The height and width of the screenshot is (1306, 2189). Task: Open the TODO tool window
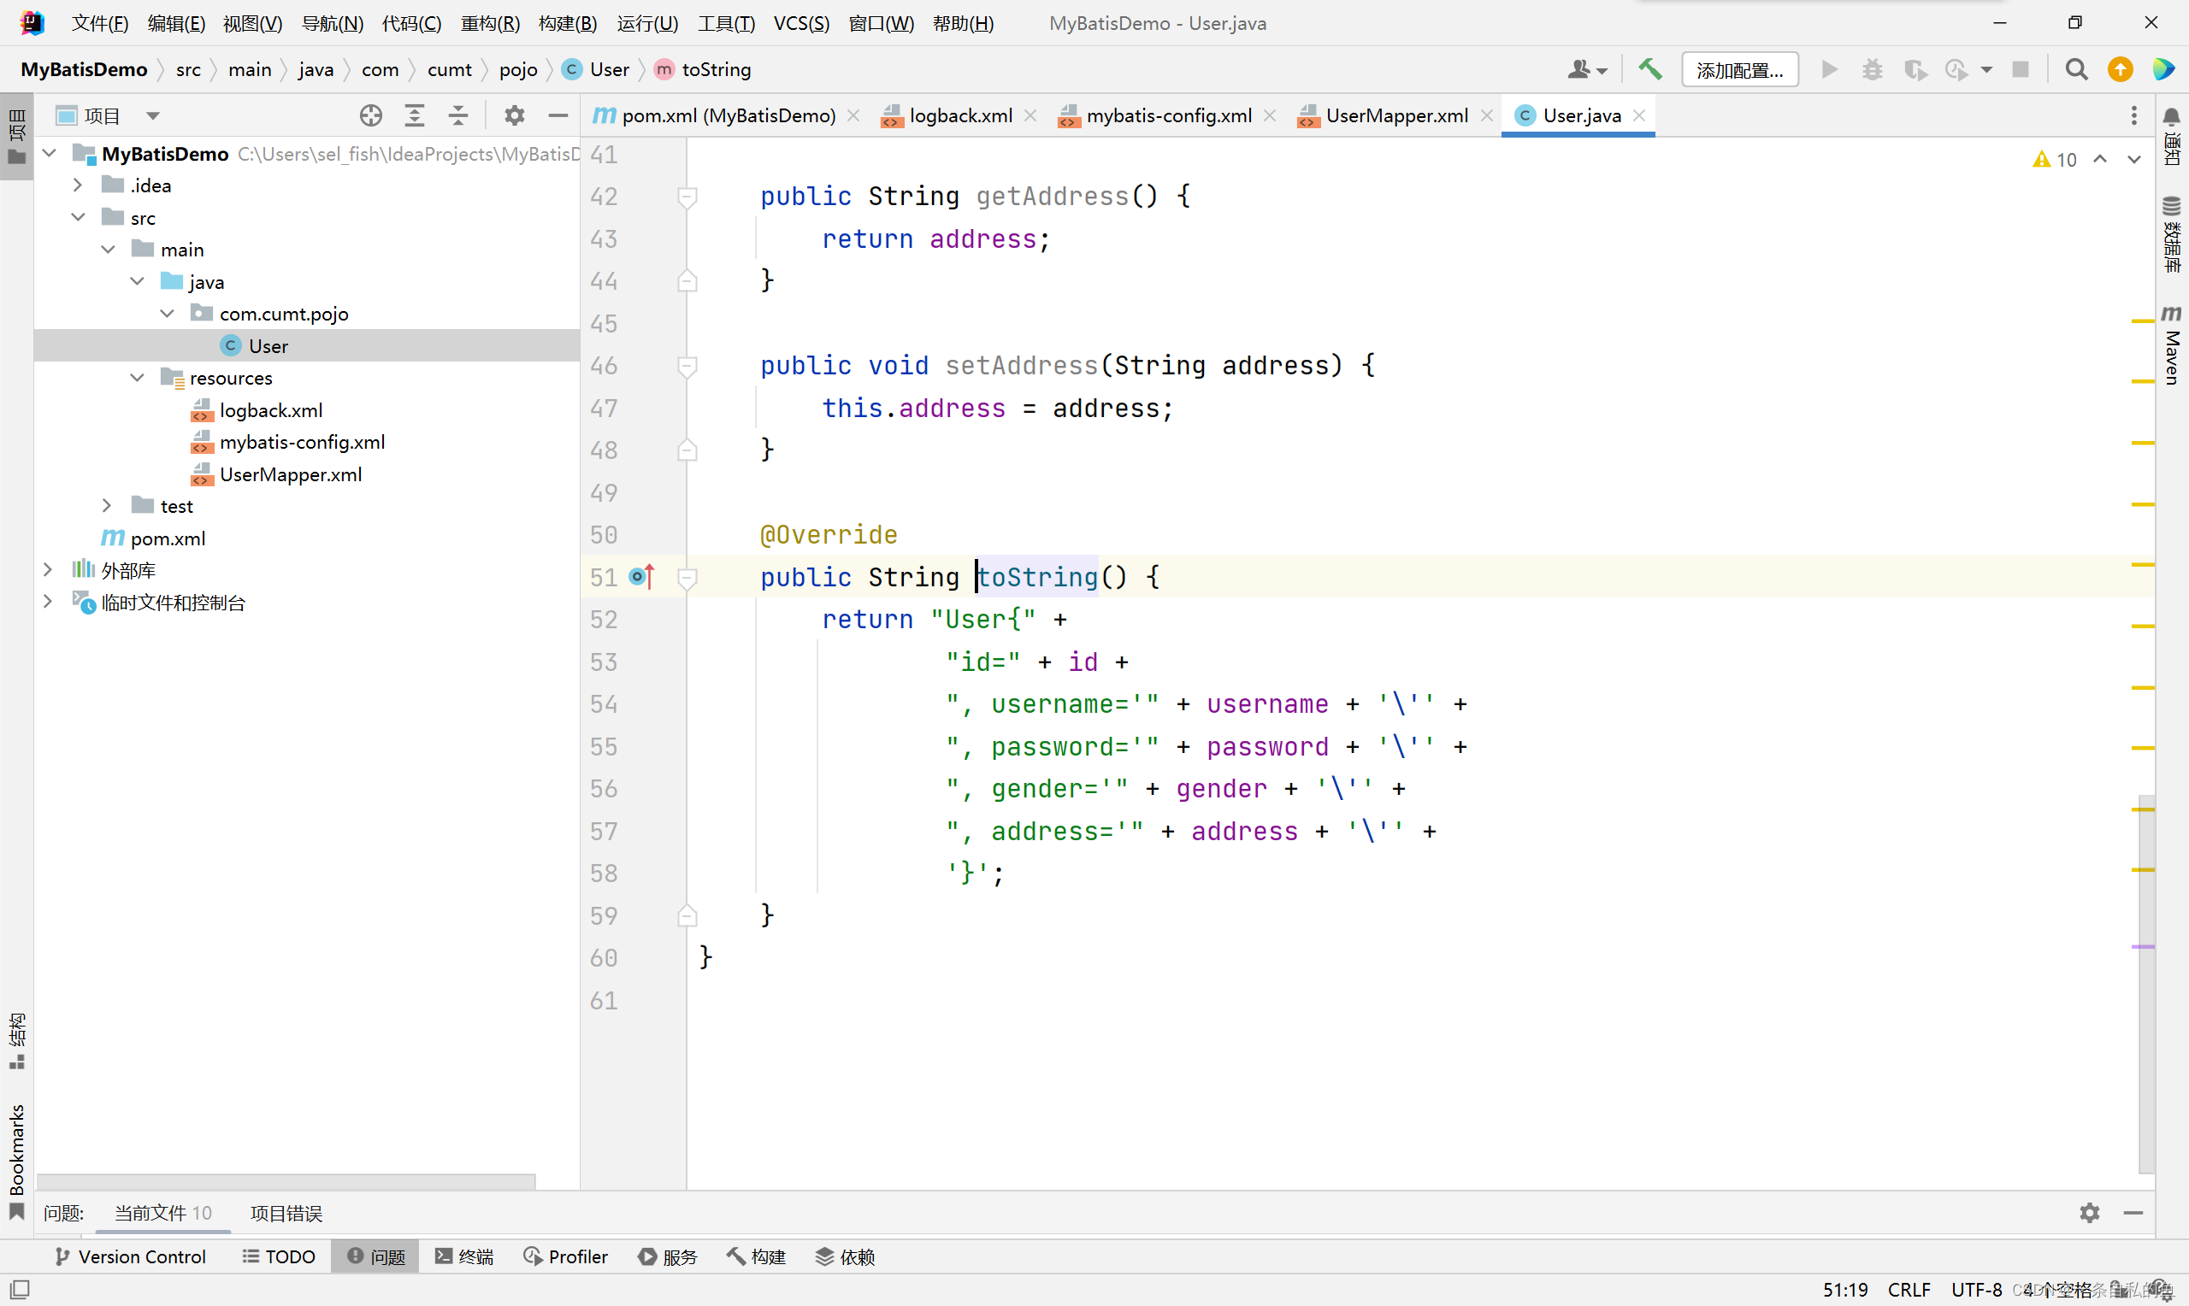[279, 1256]
